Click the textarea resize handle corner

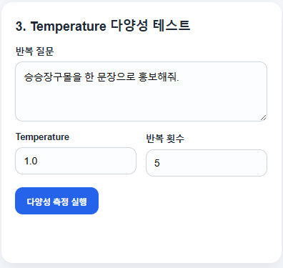tap(264, 118)
